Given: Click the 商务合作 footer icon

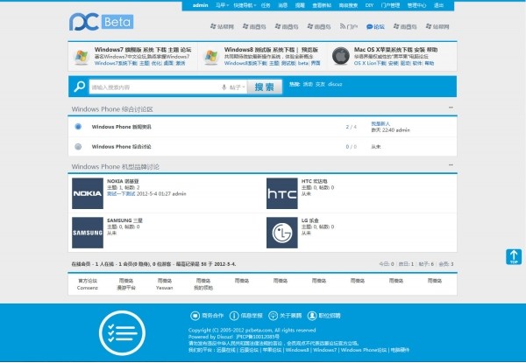Looking at the screenshot, I should (x=195, y=316).
